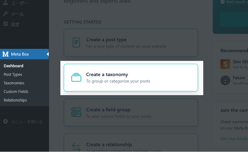Click the Slim SEO plugin logo
The image size is (248, 152).
point(225,64)
